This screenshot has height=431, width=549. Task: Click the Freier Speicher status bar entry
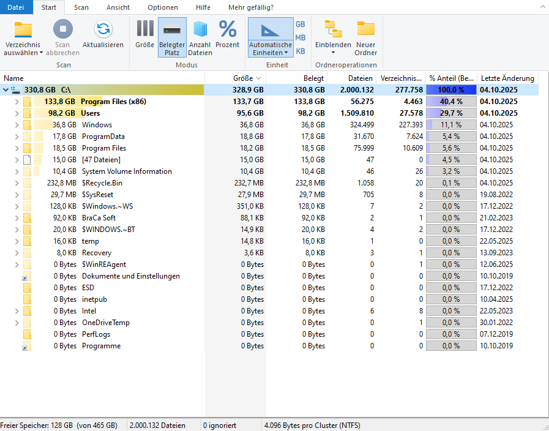click(59, 425)
